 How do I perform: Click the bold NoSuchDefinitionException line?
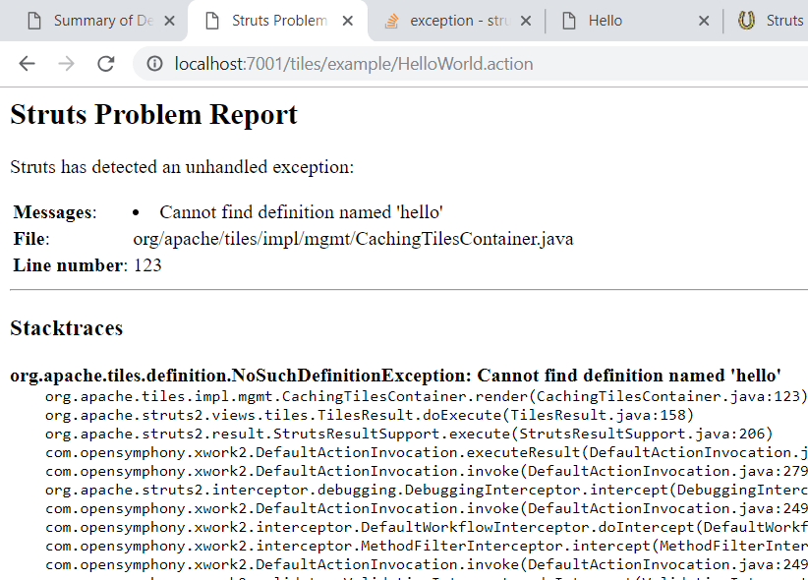[395, 376]
